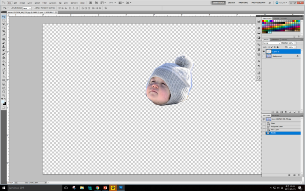
Task: Open the Auto-Select Layer dropdown
Action: [x=26, y=8]
